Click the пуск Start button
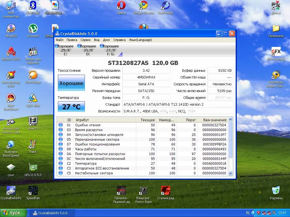Screen dimensions: 290x217 (13, 213)
